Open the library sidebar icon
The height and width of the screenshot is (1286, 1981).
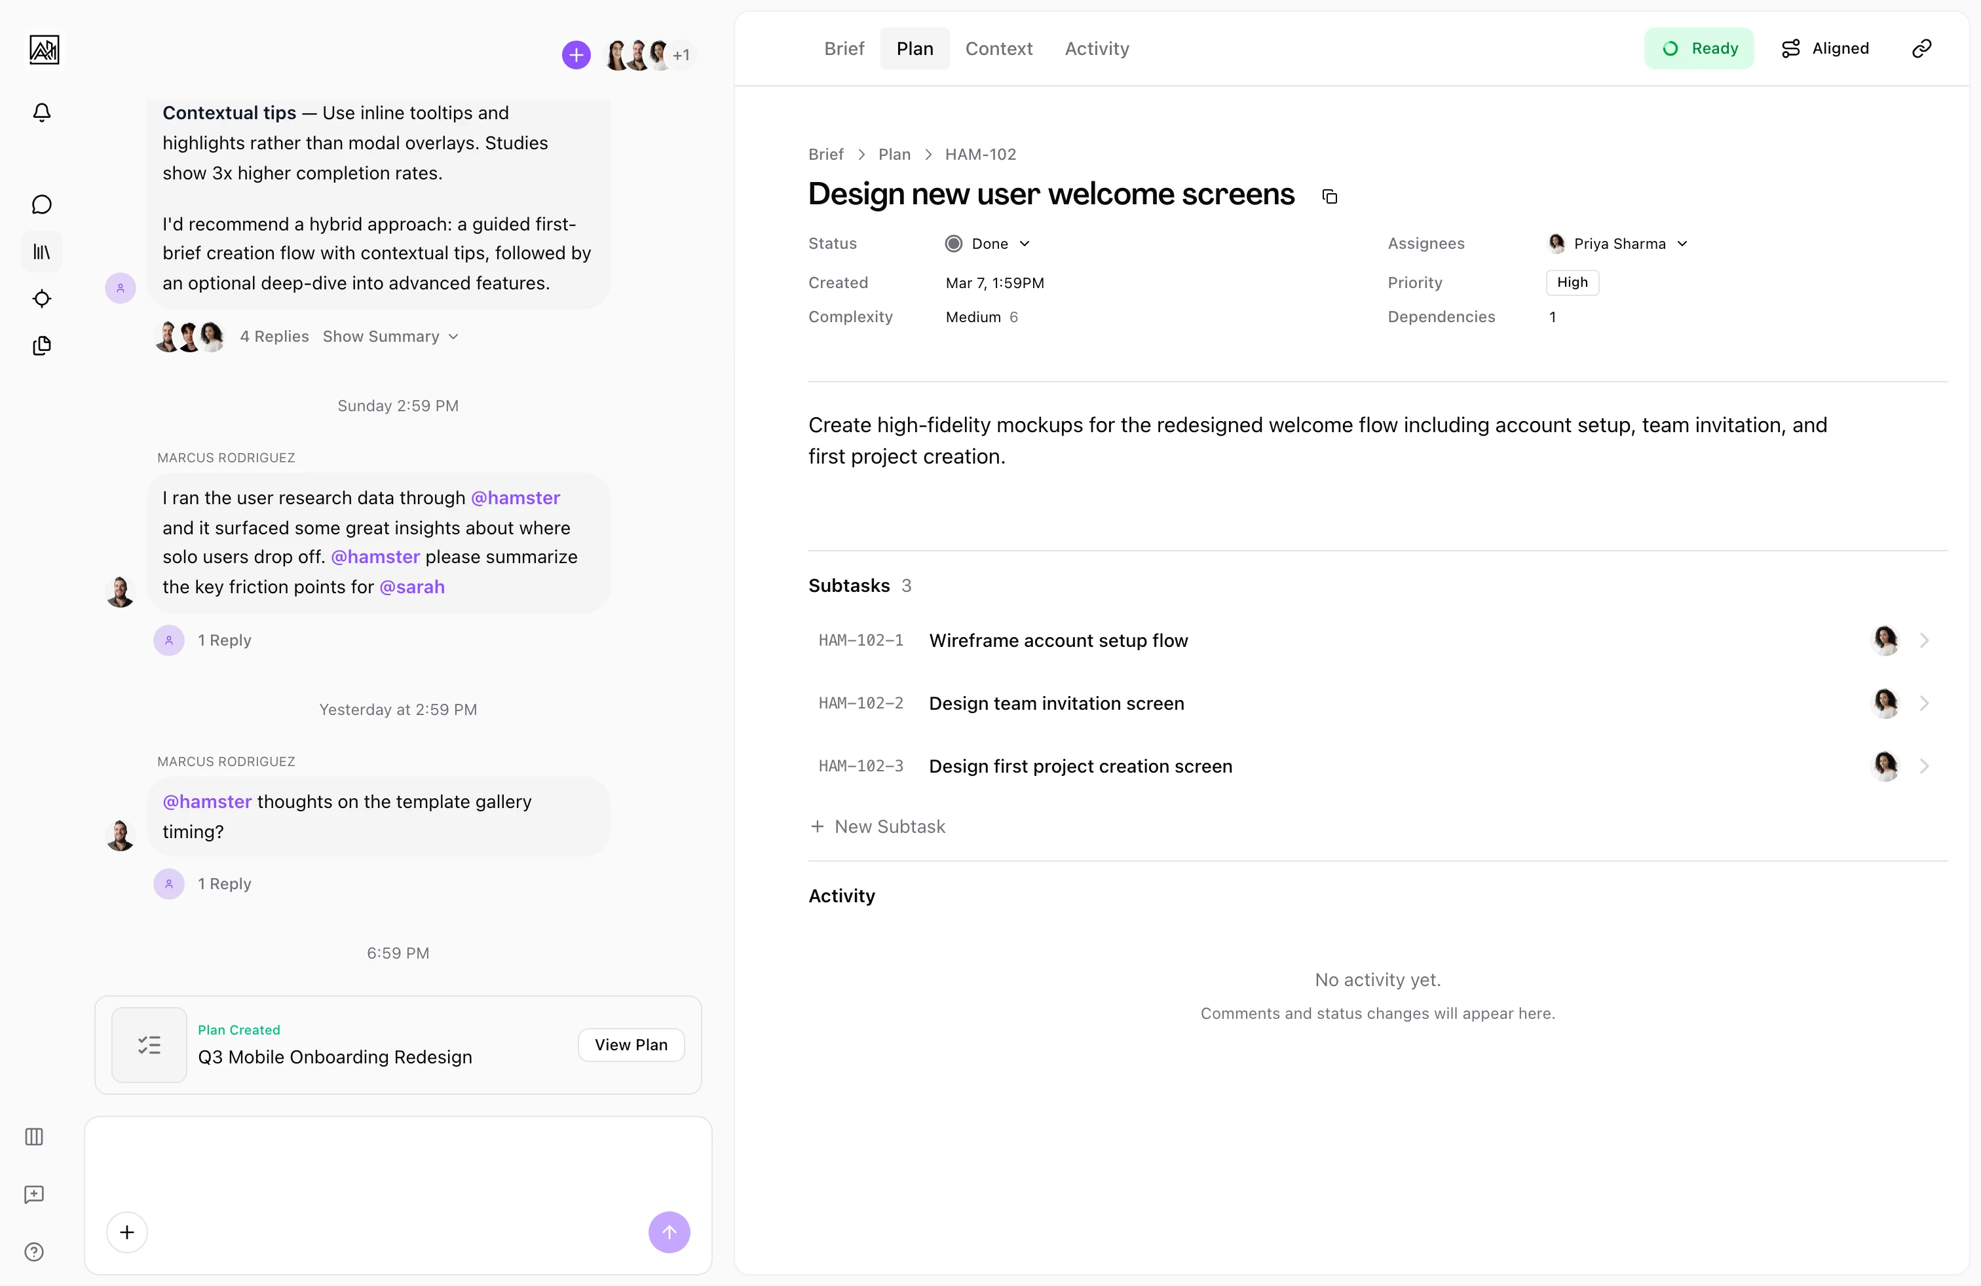point(42,251)
